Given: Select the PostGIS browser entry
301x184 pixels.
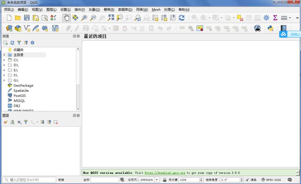Looking at the screenshot, I should [20, 95].
